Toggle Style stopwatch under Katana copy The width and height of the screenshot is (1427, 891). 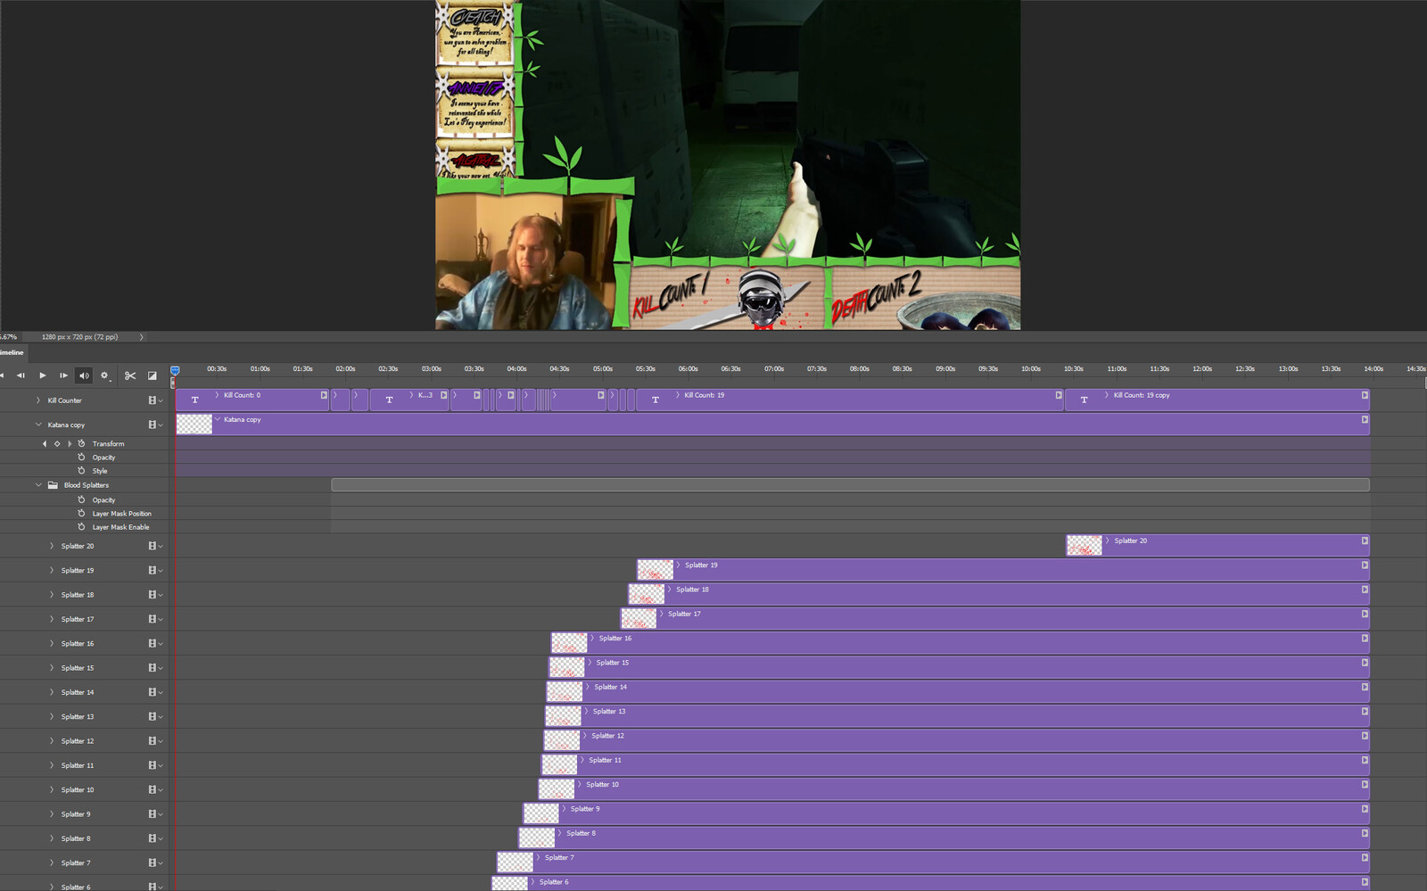pos(81,470)
